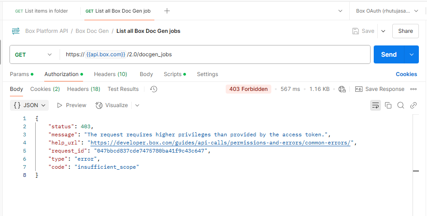427x216 pixels.
Task: Toggle word wrap icon in response toolbar
Action: tap(375, 105)
